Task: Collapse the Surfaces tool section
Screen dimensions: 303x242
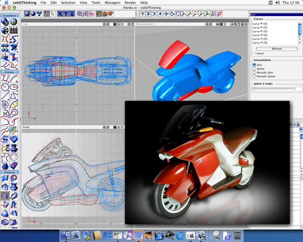Action: pos(9,172)
